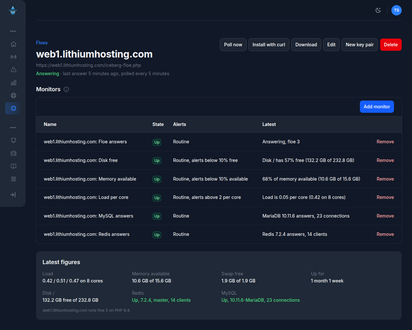This screenshot has width=412, height=330.
Task: Add a new monitor
Action: click(x=377, y=107)
